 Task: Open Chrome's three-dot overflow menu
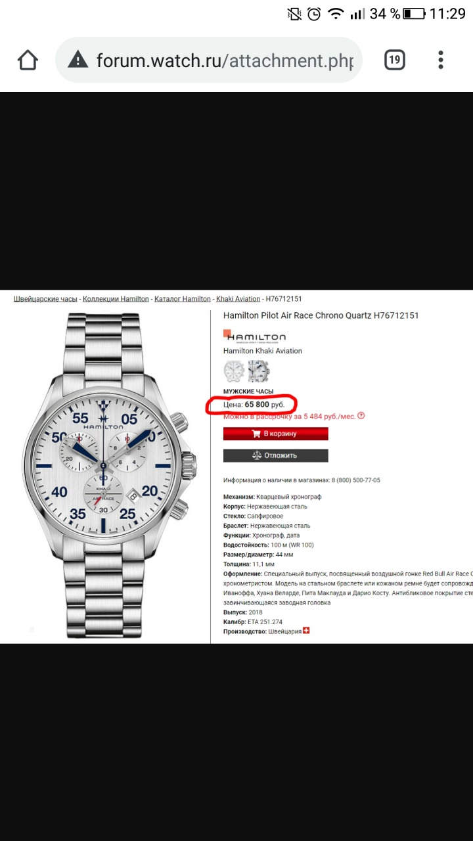tap(441, 60)
